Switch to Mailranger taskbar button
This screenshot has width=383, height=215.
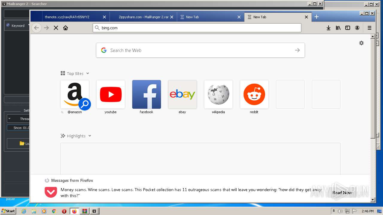pos(94,211)
